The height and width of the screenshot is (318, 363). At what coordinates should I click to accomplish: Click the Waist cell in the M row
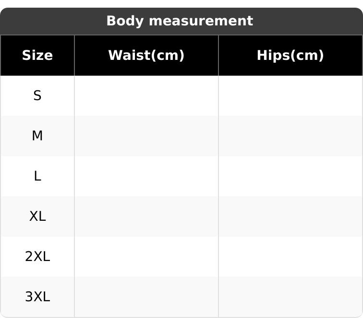pos(146,136)
